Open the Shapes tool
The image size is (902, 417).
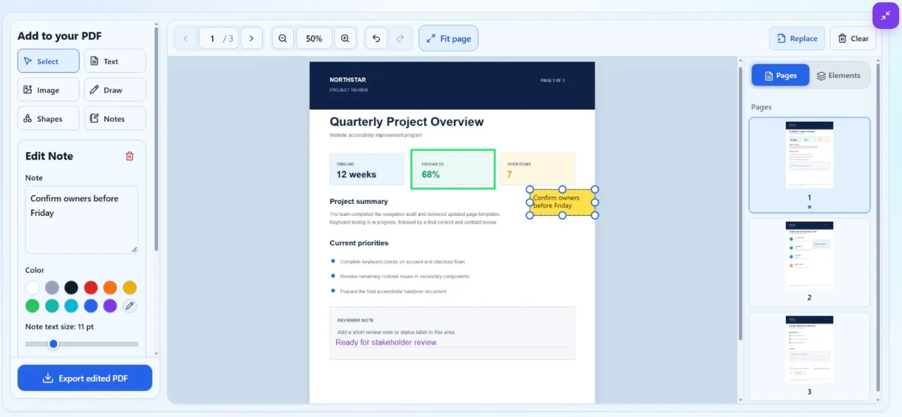(48, 119)
